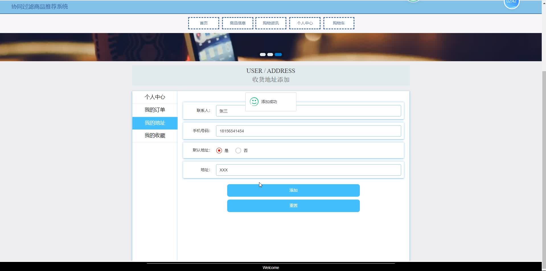This screenshot has width=546, height=271.
Task: Select the third carousel indicator
Action: tap(278, 54)
